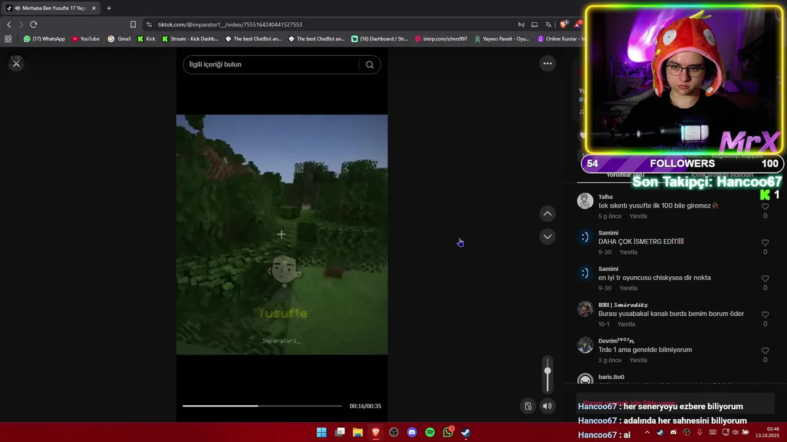Click the playing Minecraft video area
Viewport: 787px width, 442px height.
(282, 235)
